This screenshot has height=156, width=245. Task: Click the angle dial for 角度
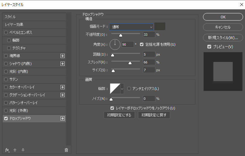pyautogui.click(x=115, y=44)
